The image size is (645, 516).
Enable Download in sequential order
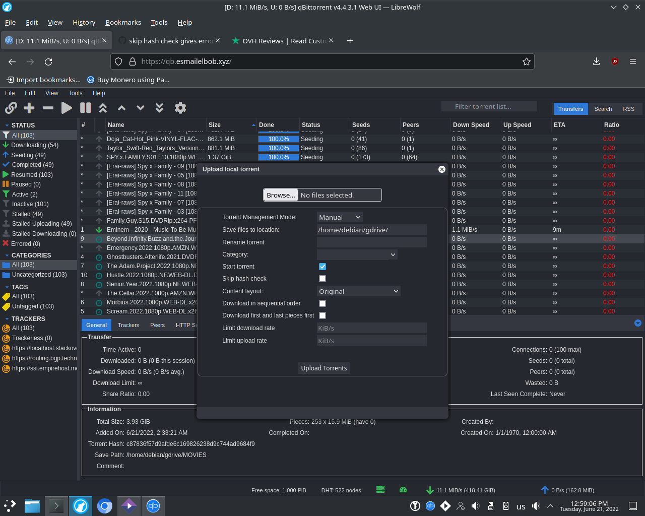point(322,303)
